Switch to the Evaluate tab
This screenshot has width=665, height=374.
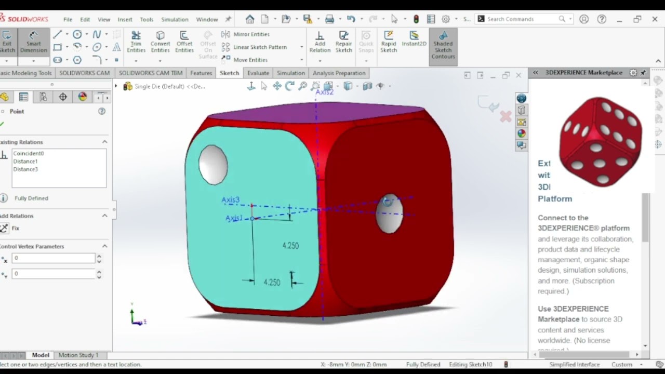click(x=258, y=73)
